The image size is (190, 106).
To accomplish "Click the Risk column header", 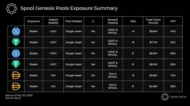I will point(133,21).
